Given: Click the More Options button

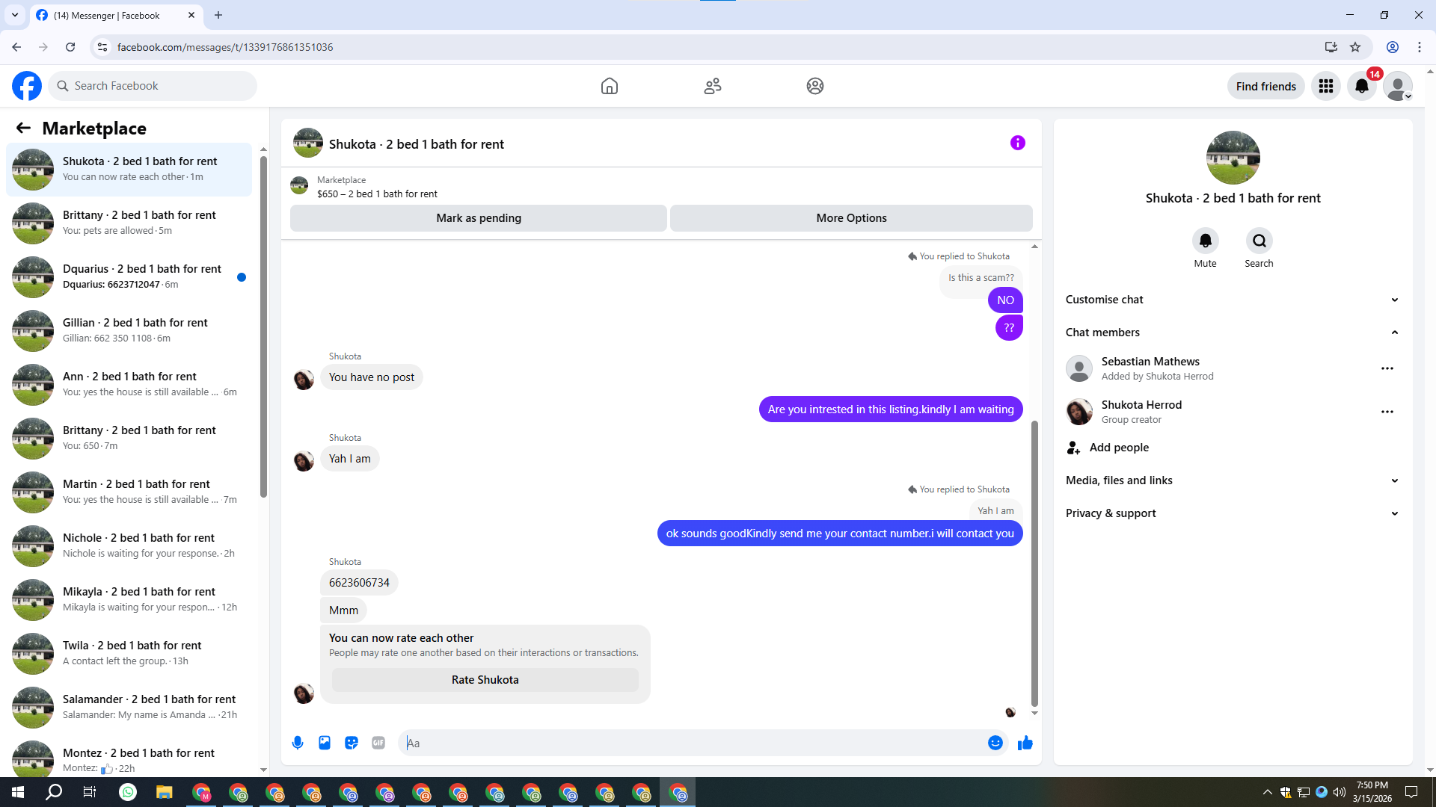Looking at the screenshot, I should coord(851,218).
